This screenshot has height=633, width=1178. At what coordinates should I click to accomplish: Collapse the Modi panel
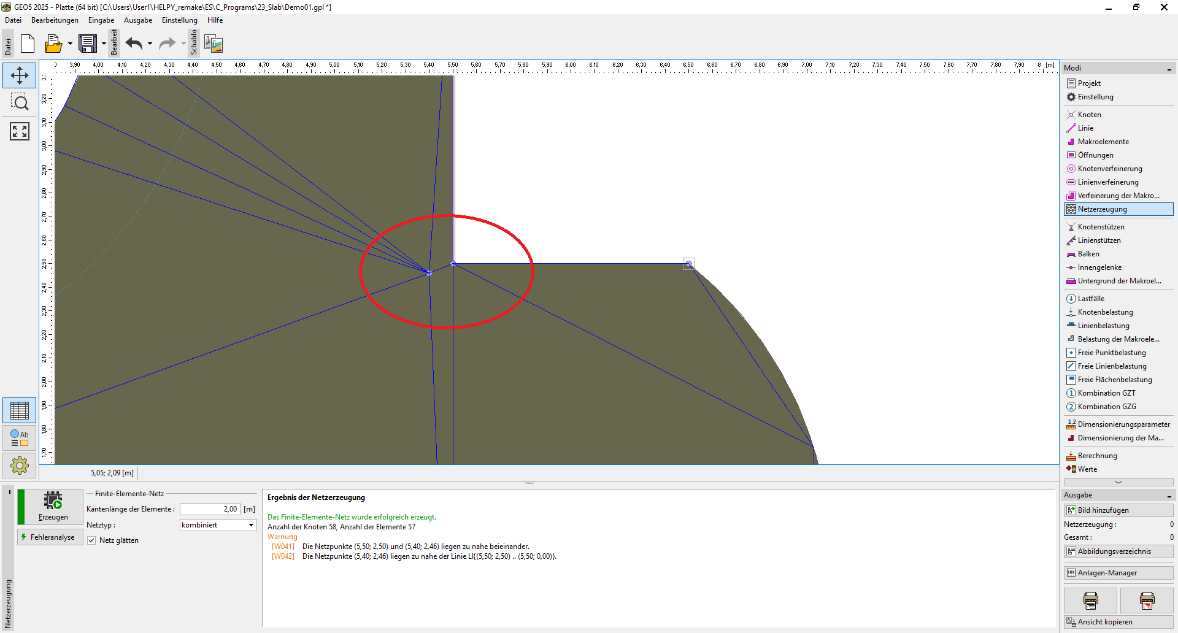coord(1169,69)
